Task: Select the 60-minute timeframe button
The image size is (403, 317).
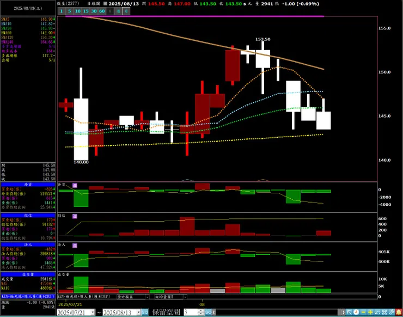Action: pyautogui.click(x=102, y=11)
